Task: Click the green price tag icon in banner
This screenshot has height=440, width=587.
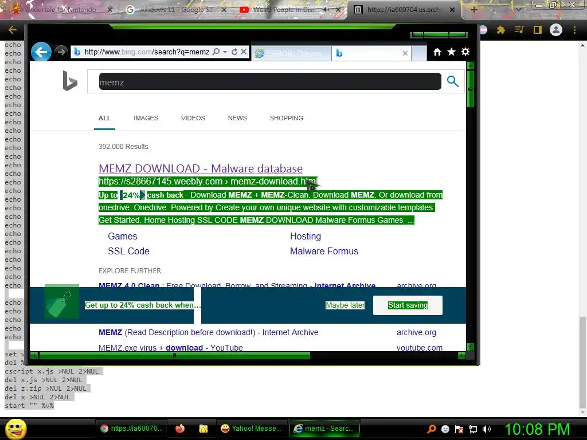Action: (62, 301)
